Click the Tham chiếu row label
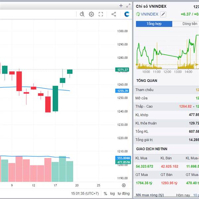The width and height of the screenshot is (199, 199). pos(144,90)
